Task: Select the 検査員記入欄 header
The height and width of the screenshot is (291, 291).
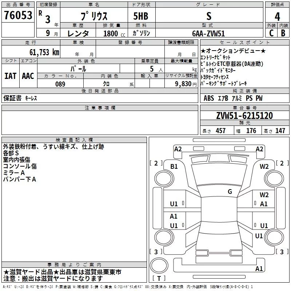Action: 74,140
